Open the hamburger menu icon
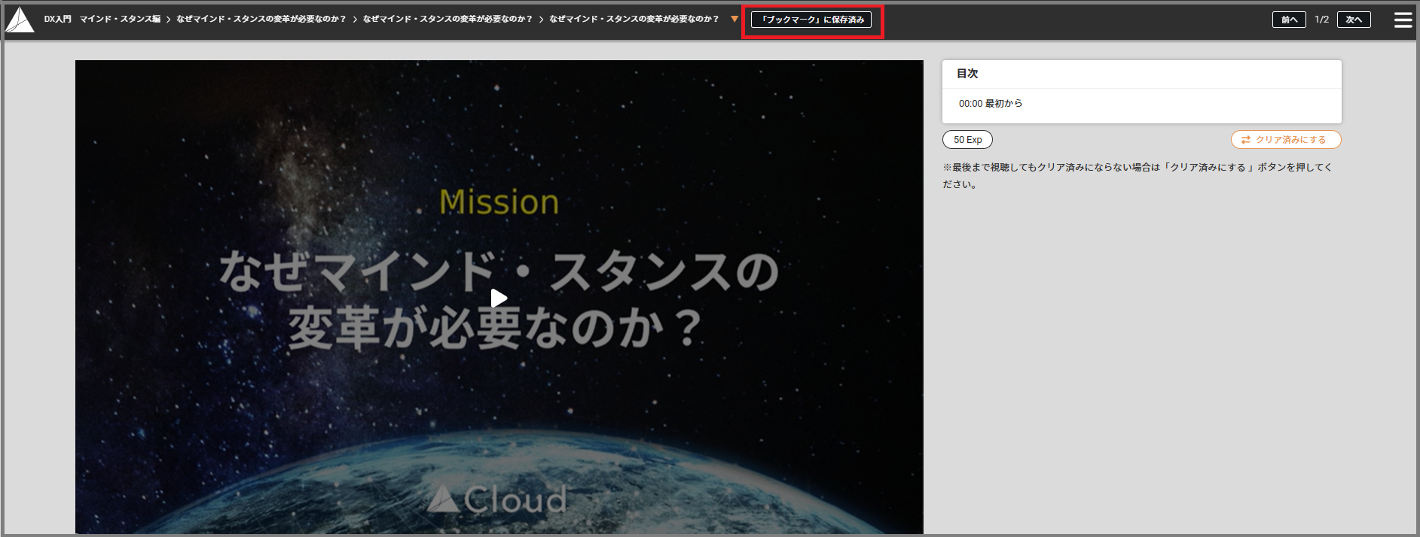This screenshot has height=537, width=1420. tap(1403, 20)
